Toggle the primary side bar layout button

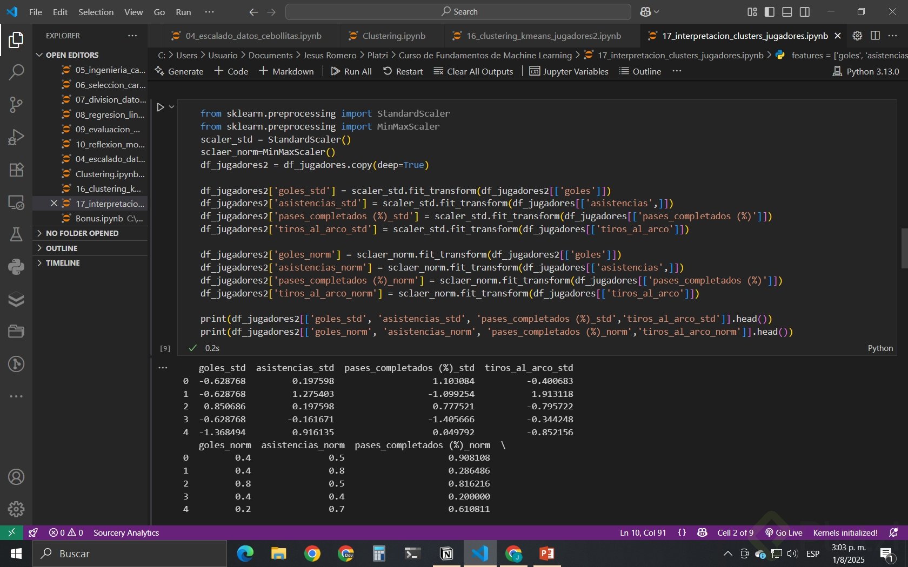tap(770, 12)
